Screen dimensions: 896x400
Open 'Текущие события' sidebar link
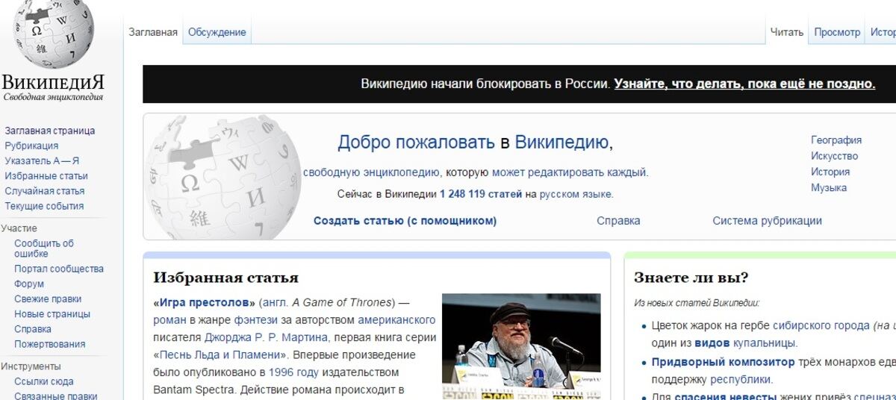[44, 206]
